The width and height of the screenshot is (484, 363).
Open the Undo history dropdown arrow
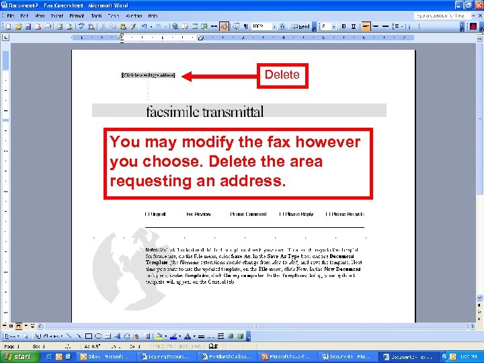pos(151,27)
